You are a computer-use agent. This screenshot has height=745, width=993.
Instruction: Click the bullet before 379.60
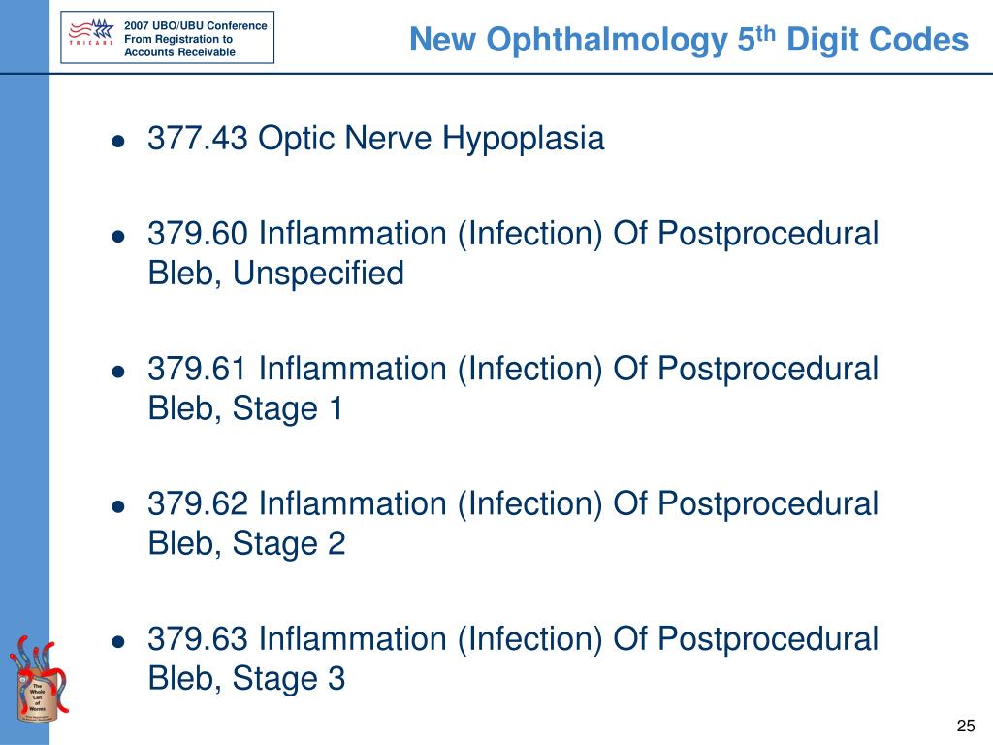pos(117,237)
